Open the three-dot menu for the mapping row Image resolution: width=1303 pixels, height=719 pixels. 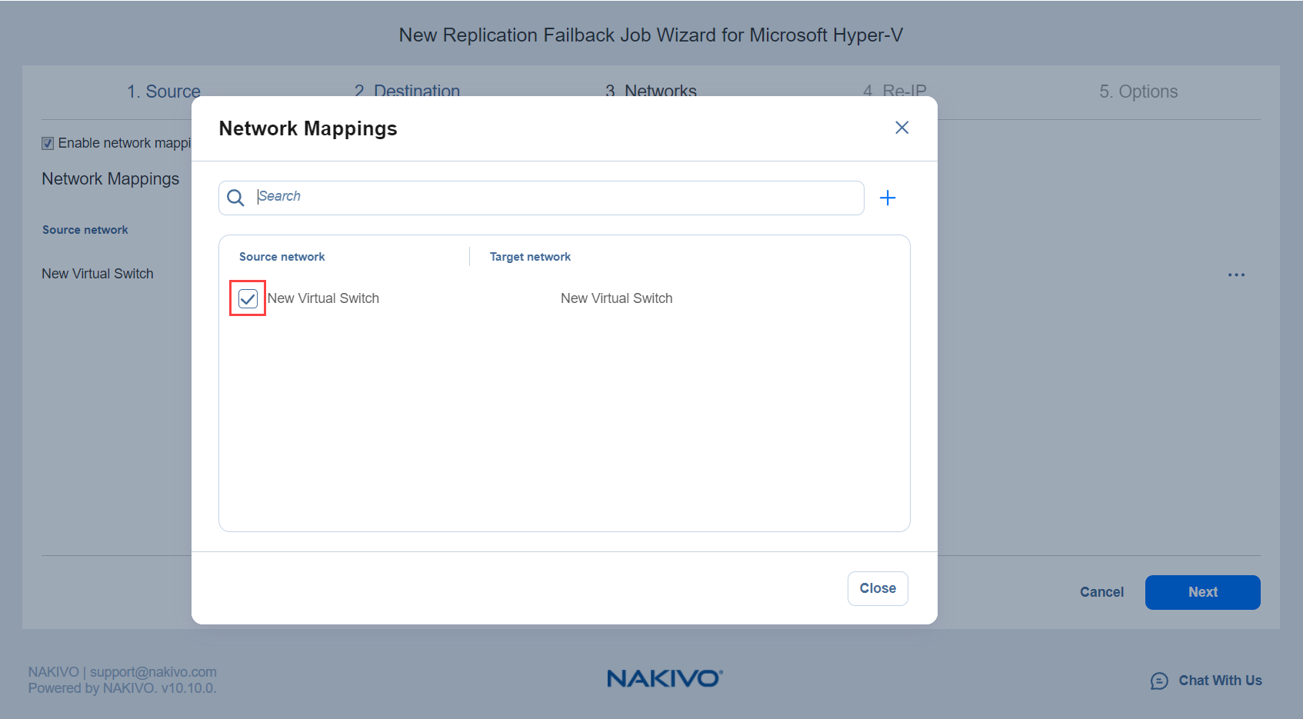click(x=1235, y=275)
